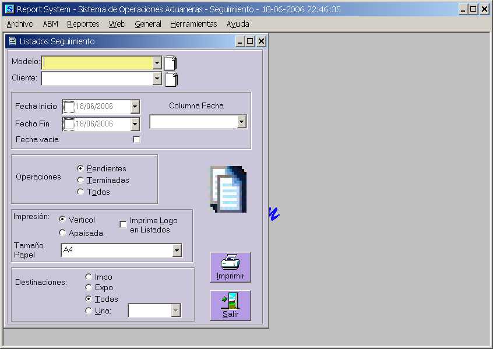The width and height of the screenshot is (493, 349).
Task: Select the Vertical print orientation
Action: point(62,219)
